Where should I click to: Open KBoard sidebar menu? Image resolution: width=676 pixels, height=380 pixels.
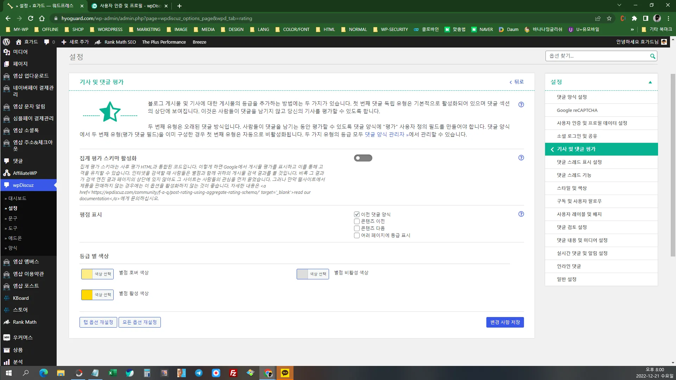click(x=28, y=298)
